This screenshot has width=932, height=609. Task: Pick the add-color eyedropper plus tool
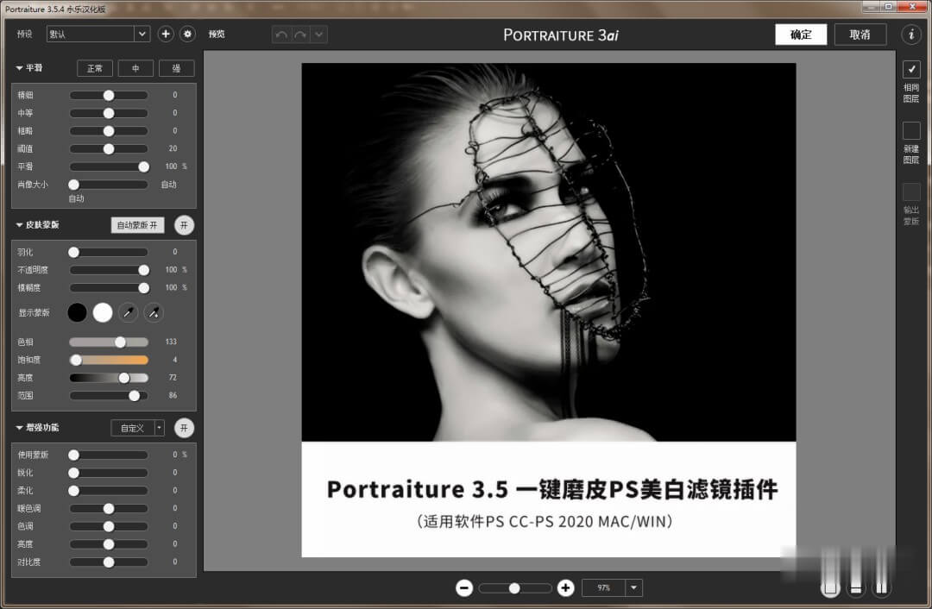[x=154, y=312]
